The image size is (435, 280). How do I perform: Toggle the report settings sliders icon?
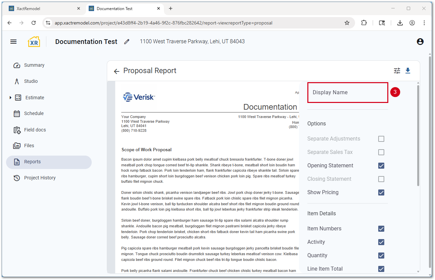(x=397, y=71)
